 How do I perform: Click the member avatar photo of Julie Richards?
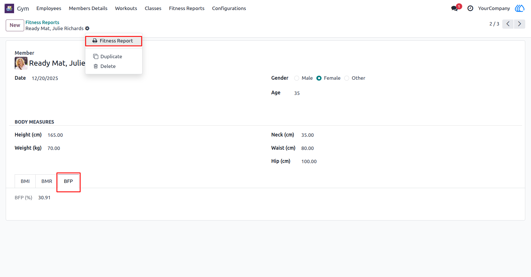tap(21, 63)
